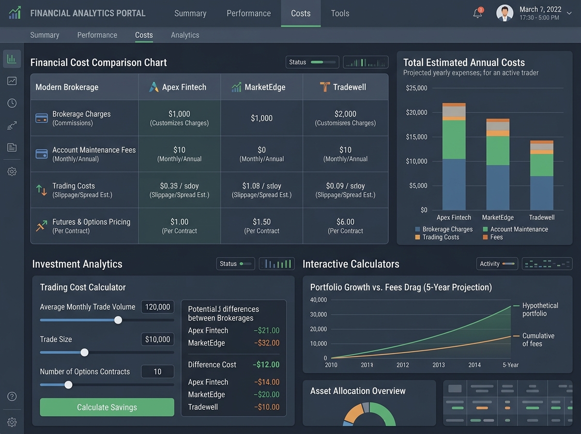Select the bar chart icon in sidebar
Image resolution: width=581 pixels, height=434 pixels.
coord(12,59)
